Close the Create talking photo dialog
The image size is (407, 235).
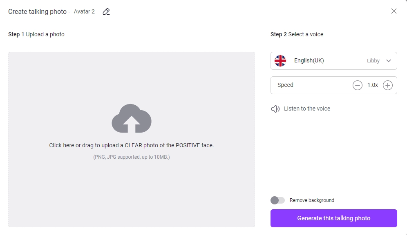(394, 11)
